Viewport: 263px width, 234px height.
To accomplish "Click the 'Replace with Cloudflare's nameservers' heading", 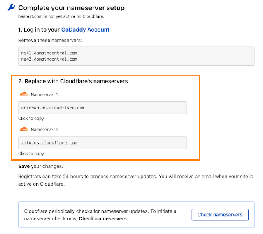I will (73, 81).
